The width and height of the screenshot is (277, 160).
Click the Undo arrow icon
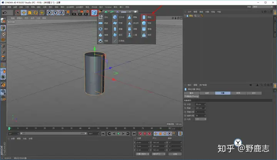[5, 13]
